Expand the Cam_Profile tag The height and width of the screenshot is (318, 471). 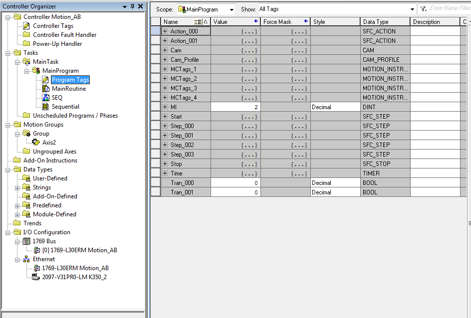pos(165,60)
